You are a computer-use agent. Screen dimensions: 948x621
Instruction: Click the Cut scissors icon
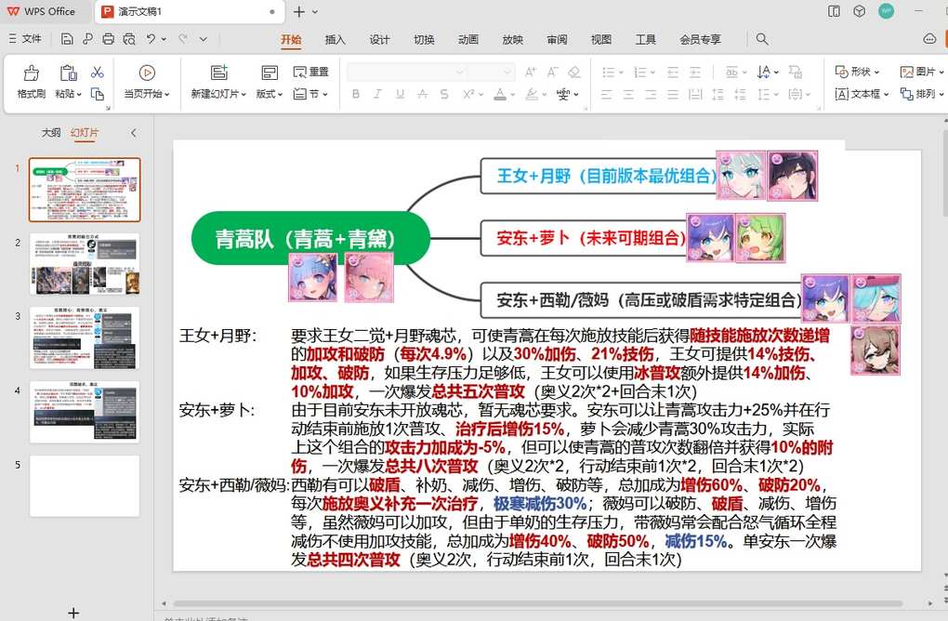coord(98,73)
